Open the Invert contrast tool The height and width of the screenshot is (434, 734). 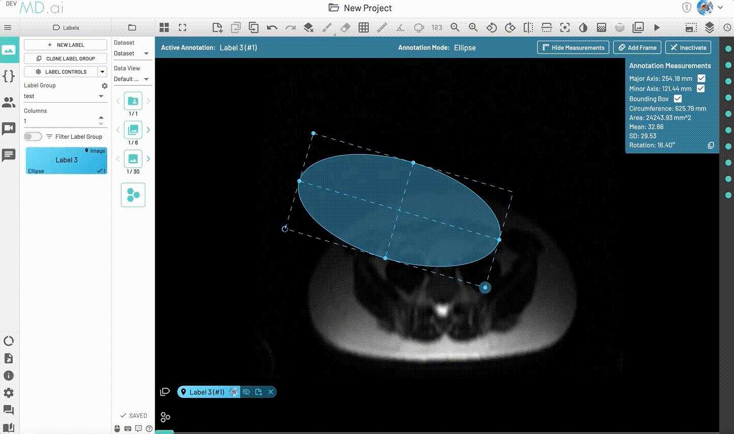pyautogui.click(x=583, y=27)
